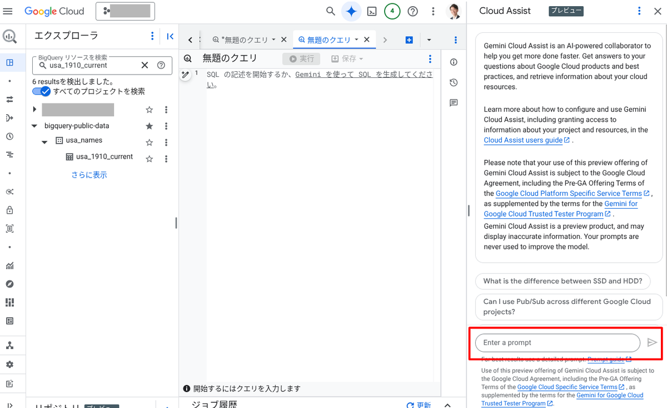The width and height of the screenshot is (667, 408).
Task: Expand the redacted project tree node
Action: pos(34,110)
